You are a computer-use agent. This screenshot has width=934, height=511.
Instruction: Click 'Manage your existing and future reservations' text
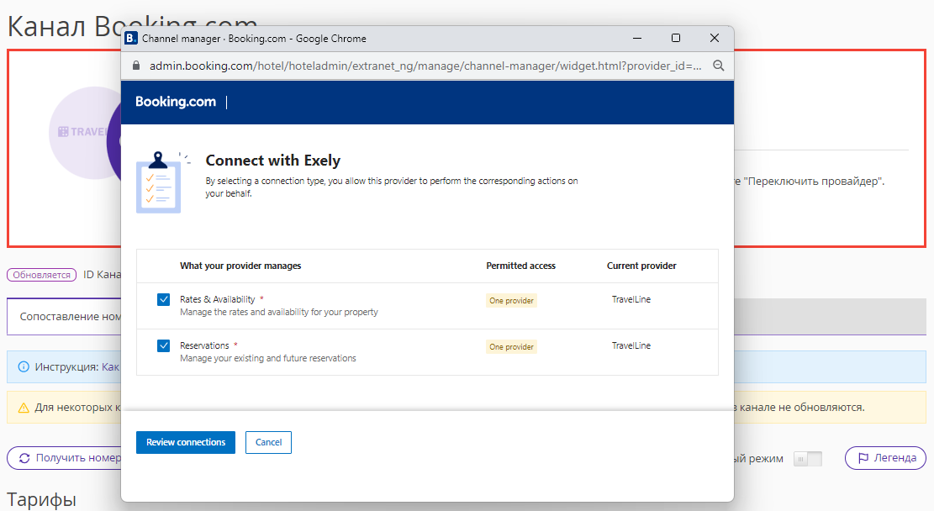[268, 359]
